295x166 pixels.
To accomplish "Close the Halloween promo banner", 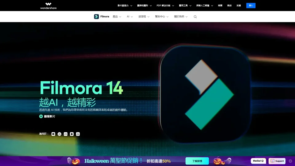I will 290,161.
